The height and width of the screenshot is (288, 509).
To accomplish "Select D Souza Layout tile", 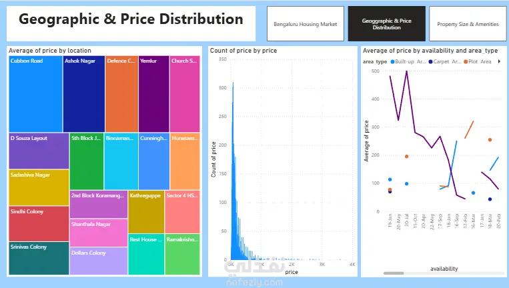I will (39, 151).
